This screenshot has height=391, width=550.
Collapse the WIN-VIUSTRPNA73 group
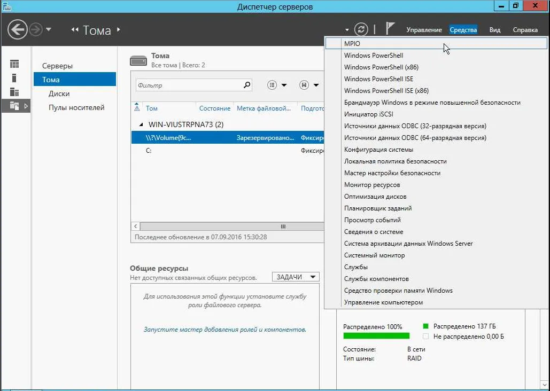(x=141, y=124)
